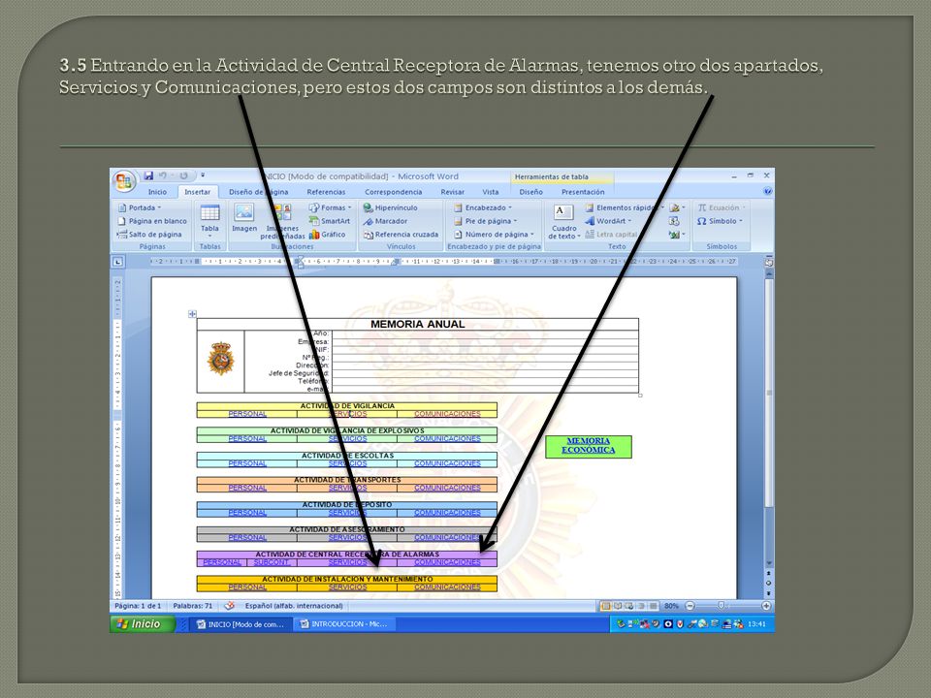Open the SUBCONT. link in Central Receptora row
The width and height of the screenshot is (931, 698).
(x=272, y=562)
